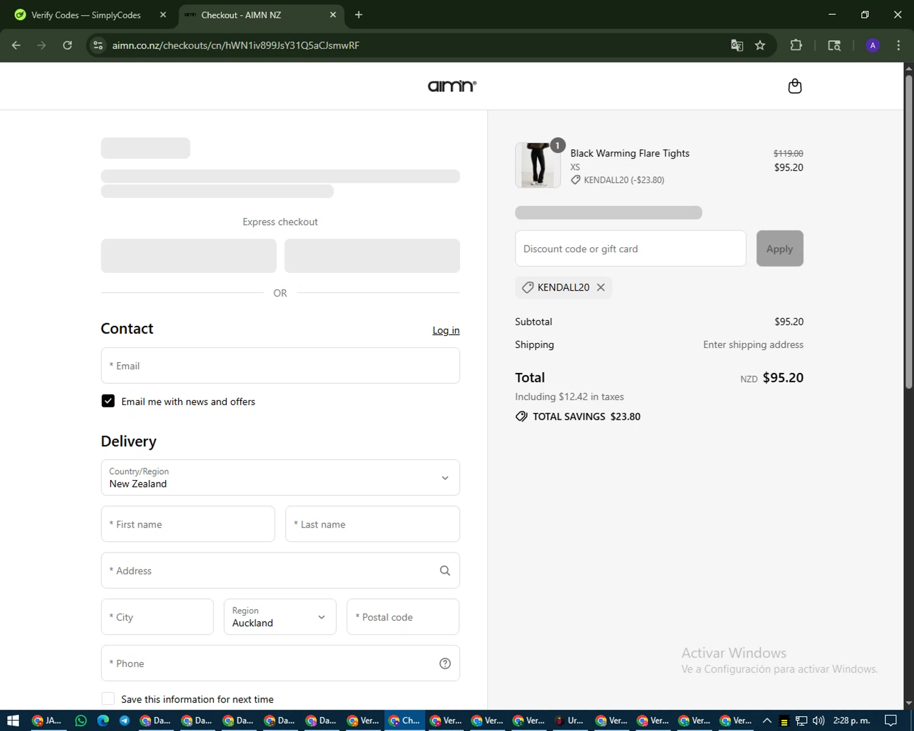Uncheck Email me with news and offers
The height and width of the screenshot is (731, 914).
[x=108, y=401]
